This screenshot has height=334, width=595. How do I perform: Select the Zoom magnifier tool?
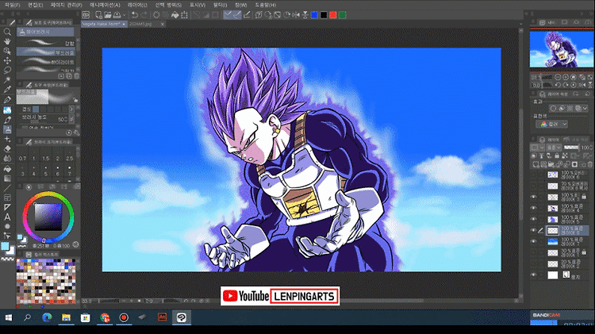(x=7, y=32)
